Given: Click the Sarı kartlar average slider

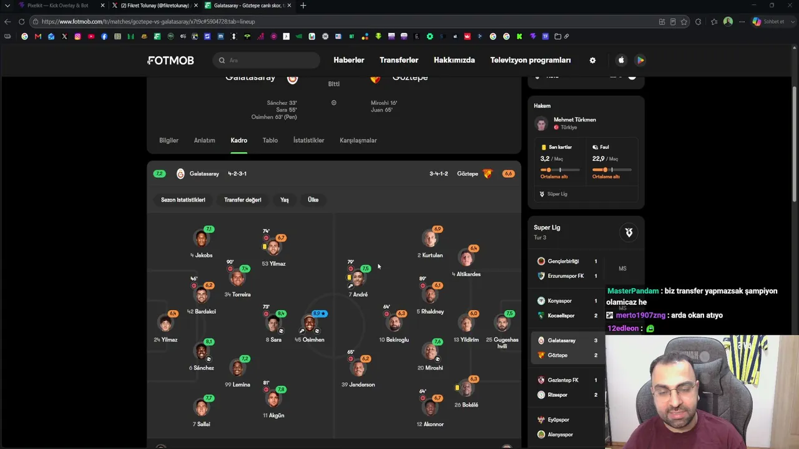Looking at the screenshot, I should (560, 170).
